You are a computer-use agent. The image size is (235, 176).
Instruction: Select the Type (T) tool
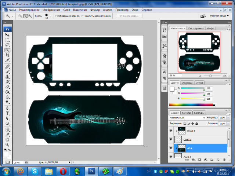point(7,114)
